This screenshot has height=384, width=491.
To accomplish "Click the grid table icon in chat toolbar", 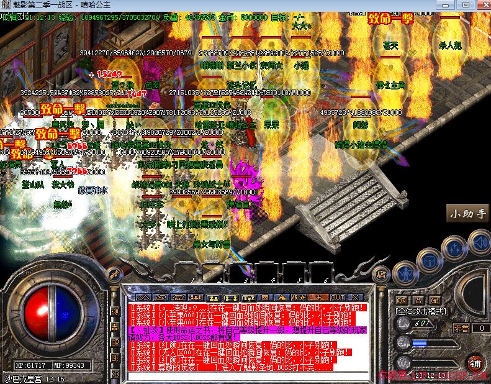I will click(x=265, y=297).
